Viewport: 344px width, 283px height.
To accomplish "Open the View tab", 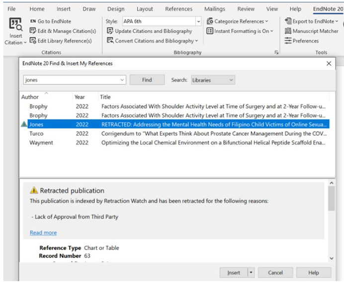I will coord(272,9).
